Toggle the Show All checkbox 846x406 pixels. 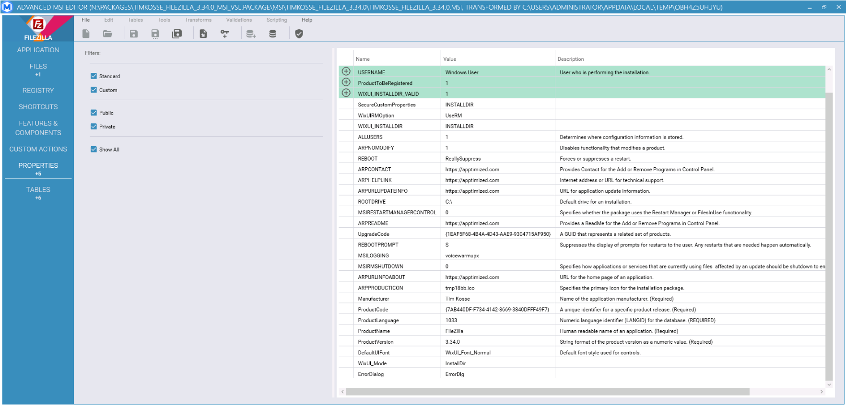94,149
